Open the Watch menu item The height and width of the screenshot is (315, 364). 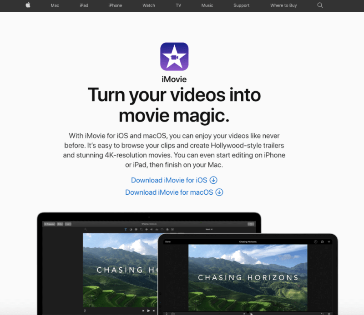point(149,5)
